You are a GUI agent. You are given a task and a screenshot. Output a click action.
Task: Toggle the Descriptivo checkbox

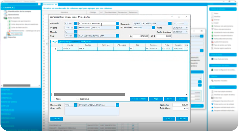click(78, 99)
